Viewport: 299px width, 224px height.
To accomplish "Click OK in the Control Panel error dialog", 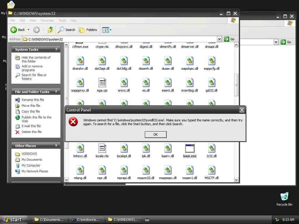I will tap(156, 134).
